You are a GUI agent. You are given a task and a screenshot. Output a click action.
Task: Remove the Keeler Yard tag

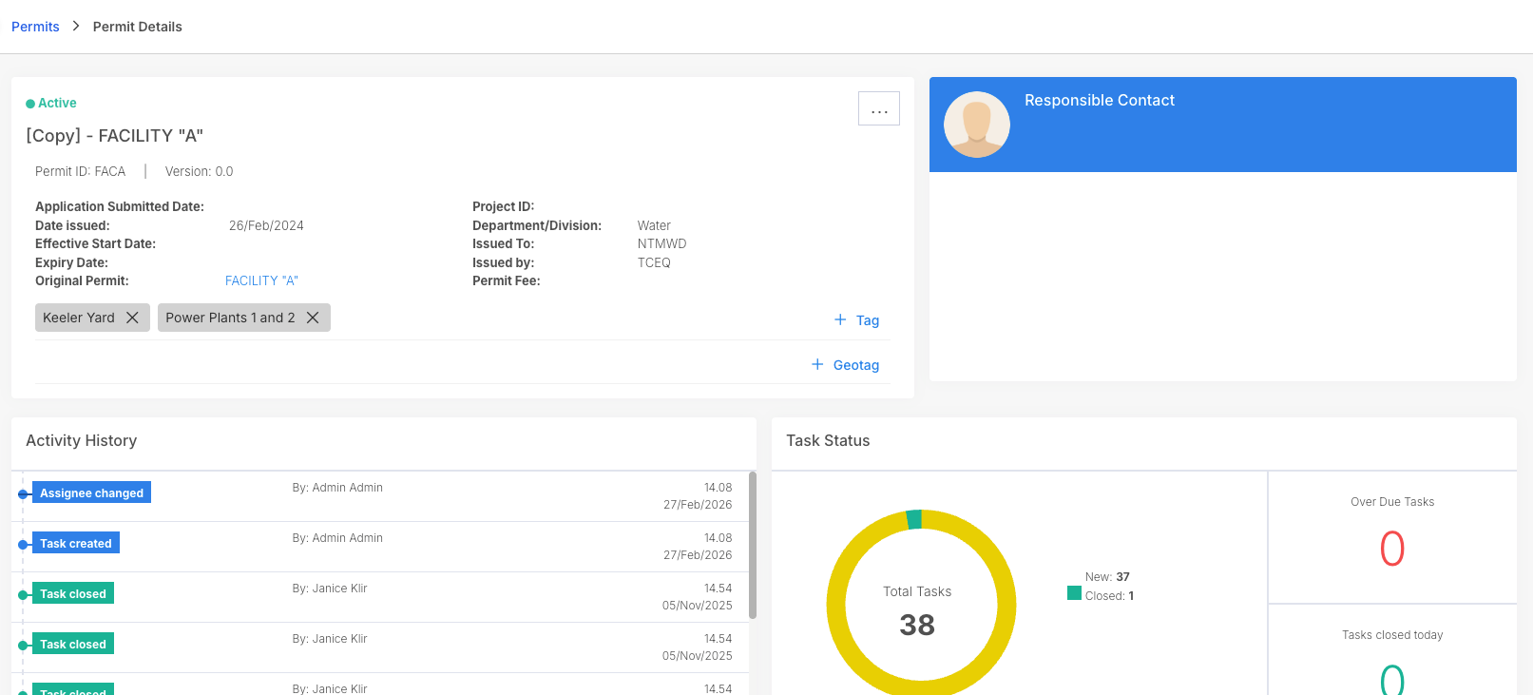132,318
